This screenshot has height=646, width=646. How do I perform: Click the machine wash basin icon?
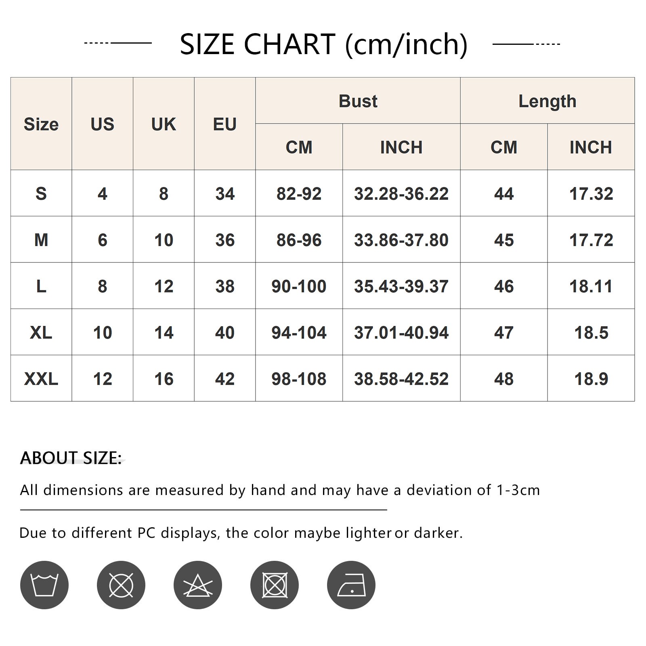[x=44, y=585]
